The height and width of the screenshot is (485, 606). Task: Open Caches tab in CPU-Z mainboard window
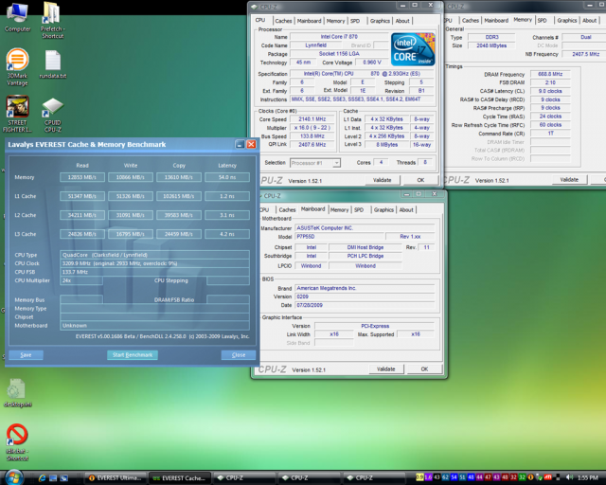287,209
